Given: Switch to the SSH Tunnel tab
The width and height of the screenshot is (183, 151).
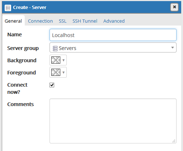Looking at the screenshot, I should [85, 21].
